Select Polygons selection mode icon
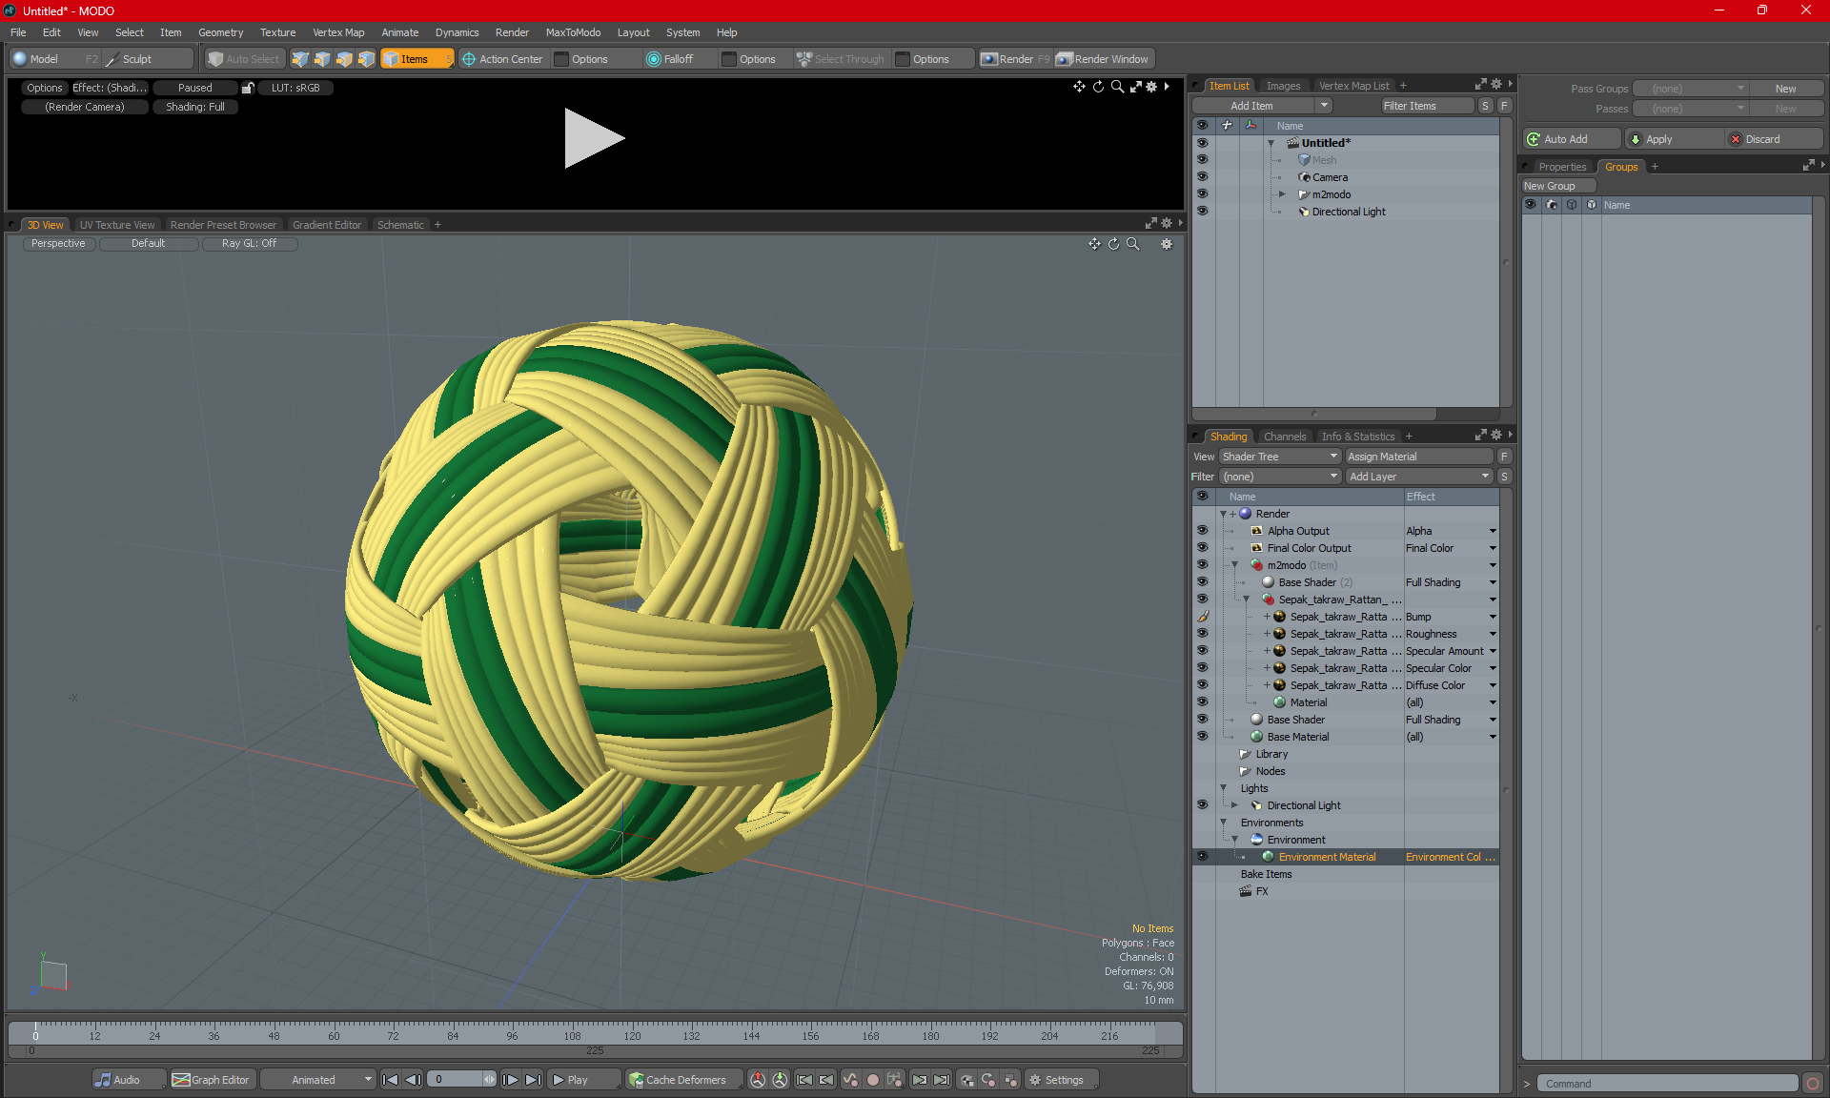 344,59
